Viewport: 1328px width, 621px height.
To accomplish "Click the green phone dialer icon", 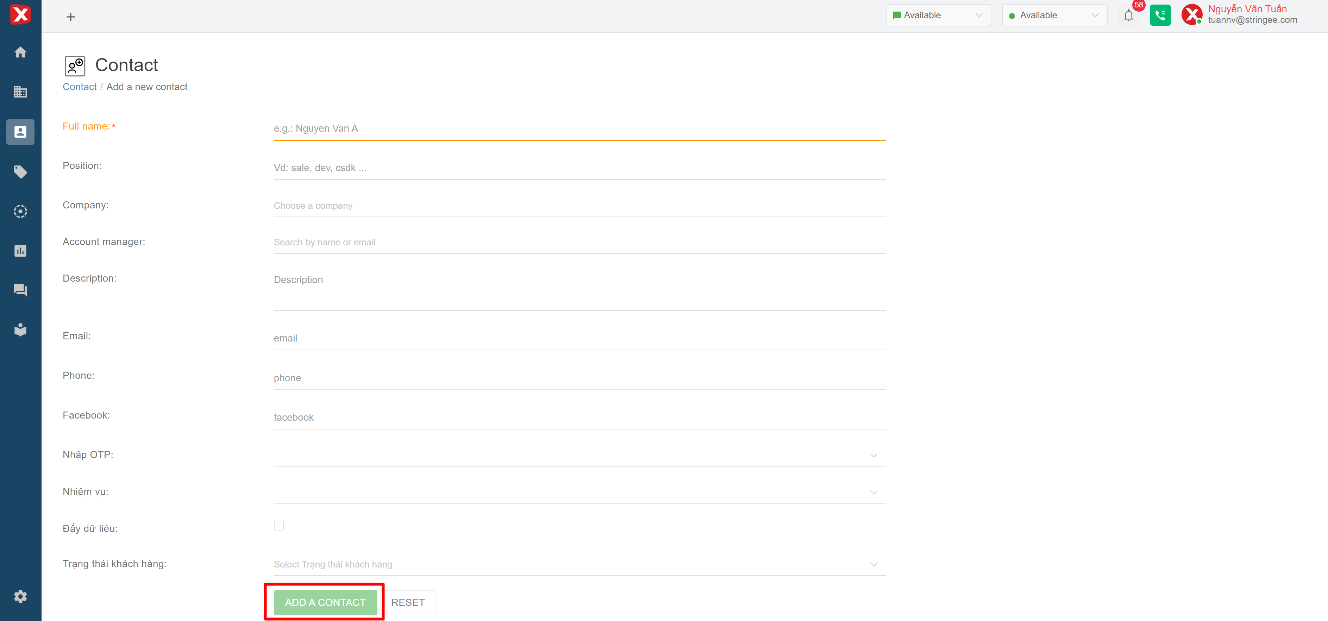I will [1160, 15].
